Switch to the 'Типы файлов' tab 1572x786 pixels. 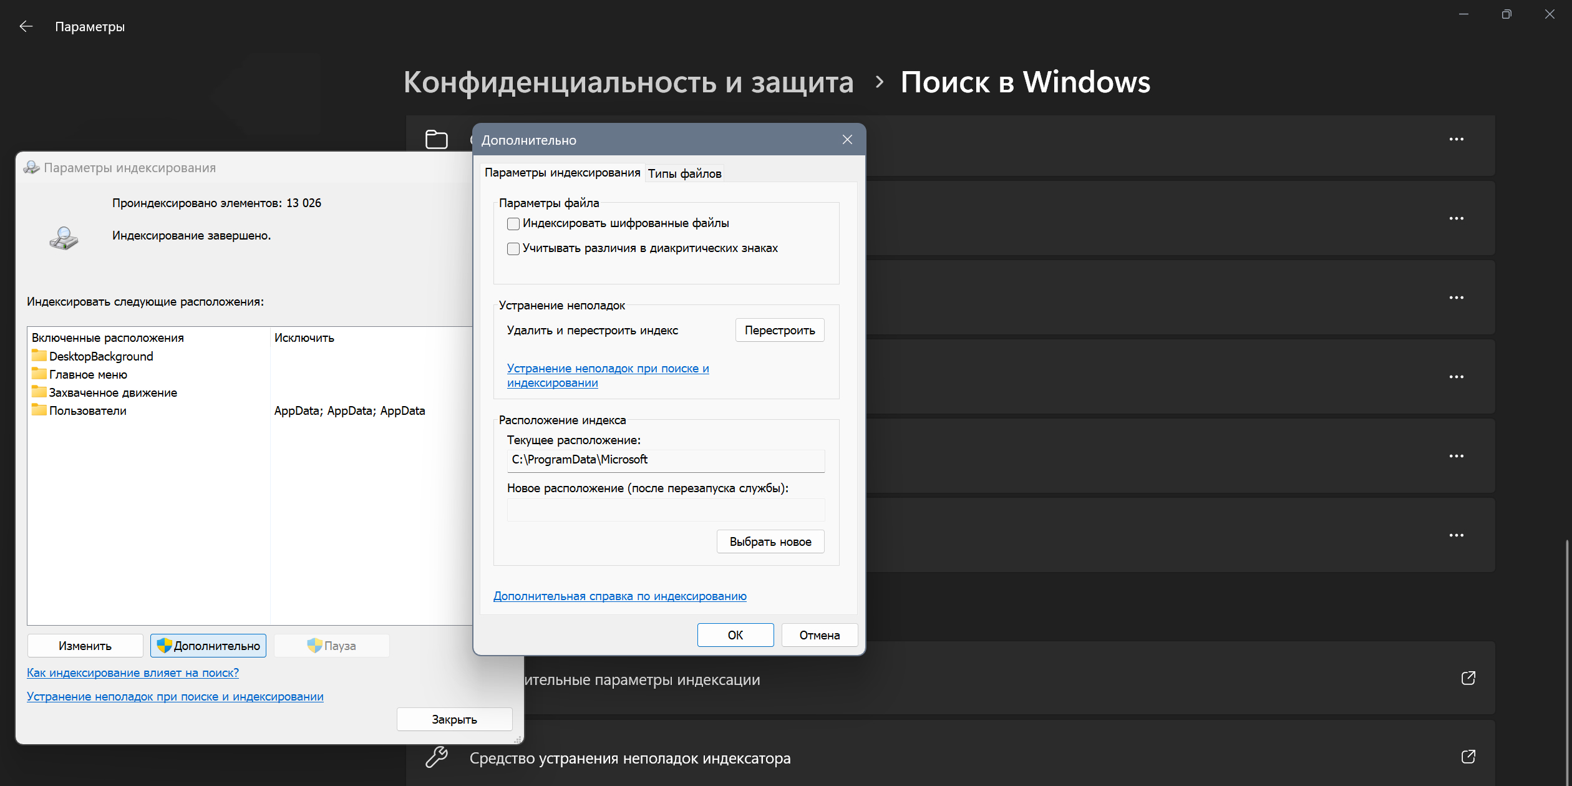tap(684, 173)
